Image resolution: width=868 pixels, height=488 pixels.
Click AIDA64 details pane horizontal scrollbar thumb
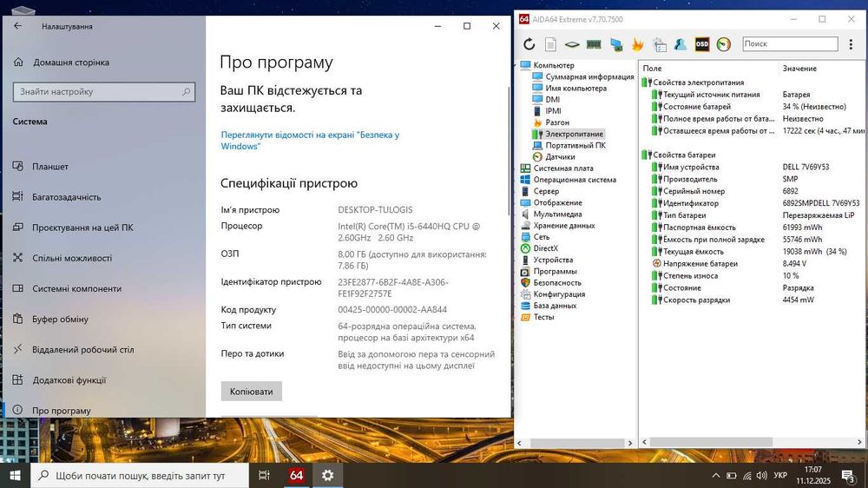712,442
